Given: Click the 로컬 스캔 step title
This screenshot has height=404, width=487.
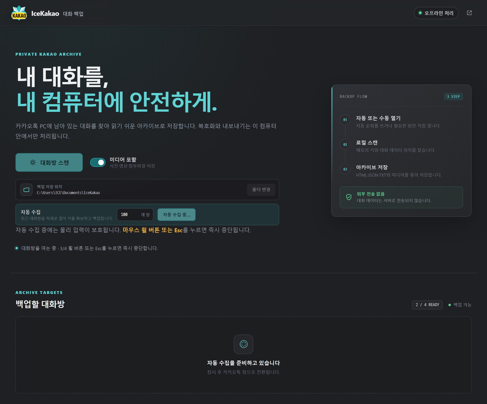Looking at the screenshot, I should (x=367, y=143).
